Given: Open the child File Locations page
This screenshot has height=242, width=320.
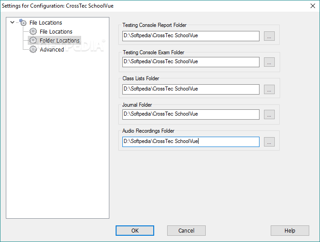Looking at the screenshot, I should (x=56, y=32).
